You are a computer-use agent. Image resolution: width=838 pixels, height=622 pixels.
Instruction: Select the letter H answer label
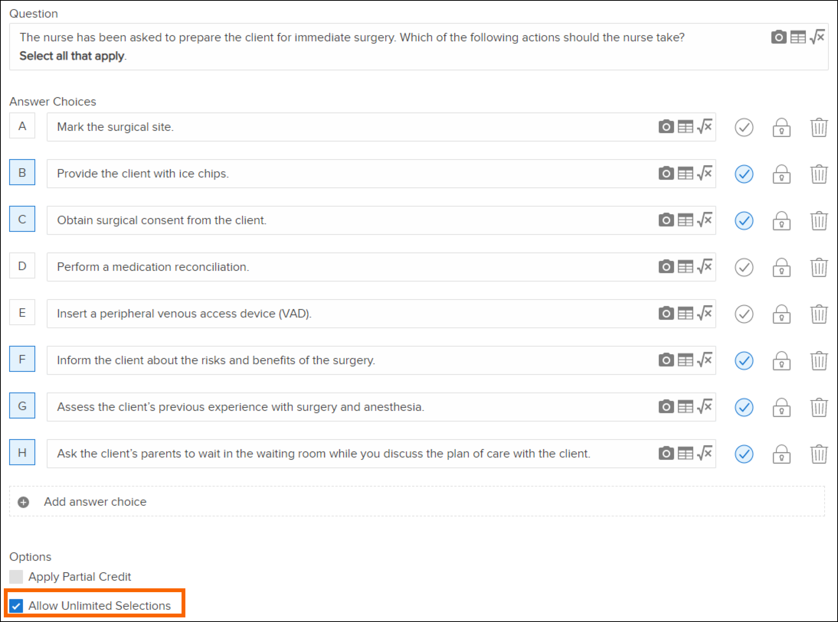[22, 453]
